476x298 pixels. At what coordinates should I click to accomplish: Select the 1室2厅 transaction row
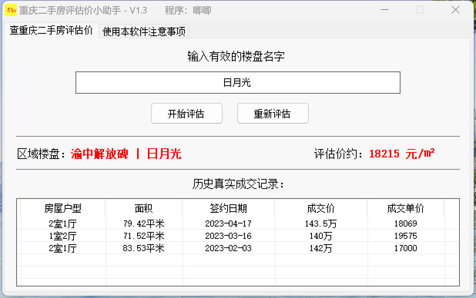(63, 236)
